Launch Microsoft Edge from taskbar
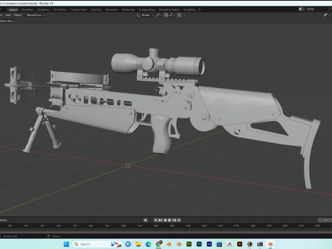 148,244
